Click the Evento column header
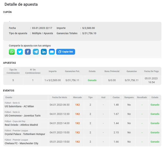The image size is (164, 150). click(x=9, y=97)
